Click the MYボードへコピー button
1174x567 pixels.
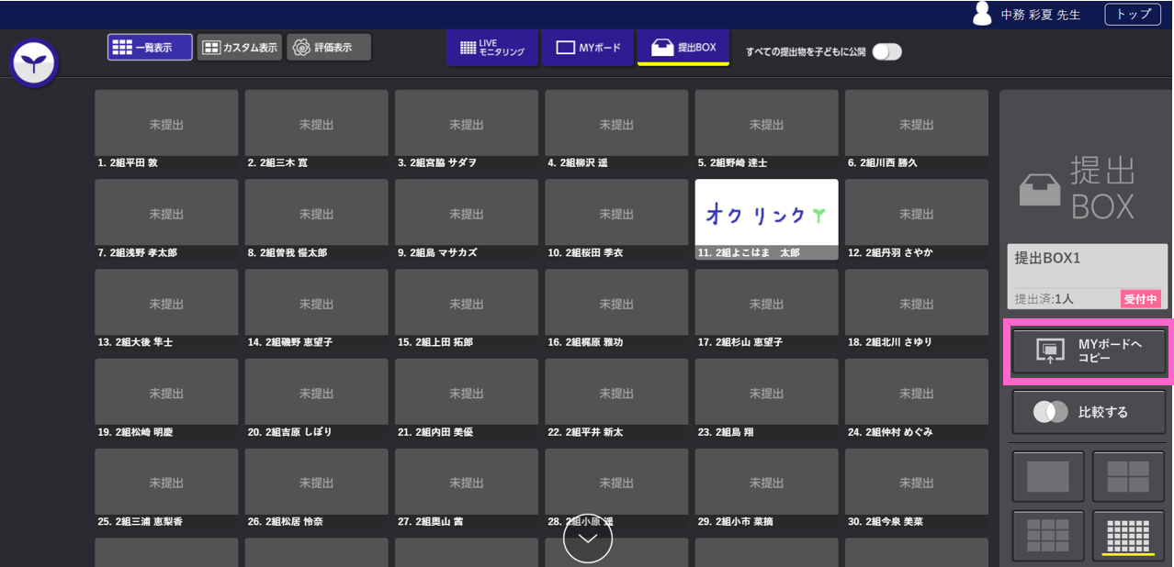[1089, 350]
